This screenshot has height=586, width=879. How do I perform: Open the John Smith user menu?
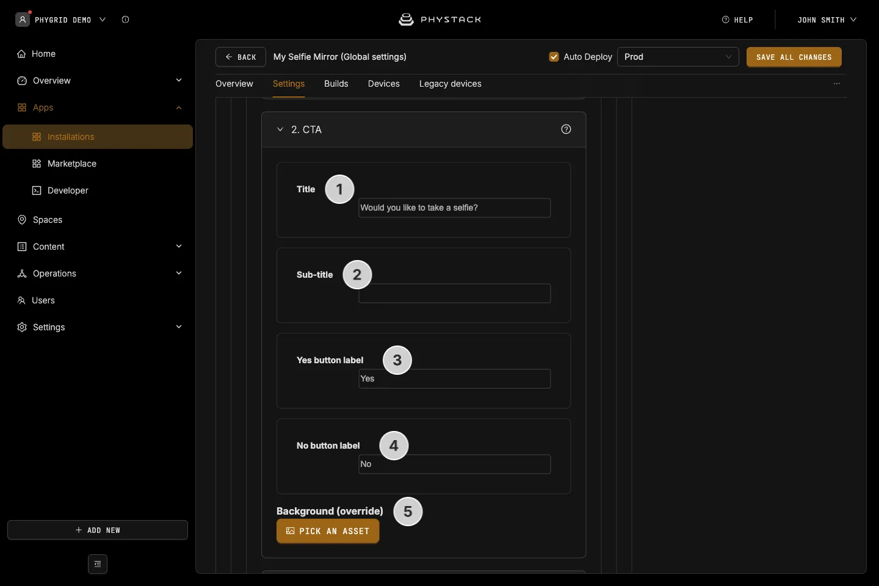[x=827, y=20]
